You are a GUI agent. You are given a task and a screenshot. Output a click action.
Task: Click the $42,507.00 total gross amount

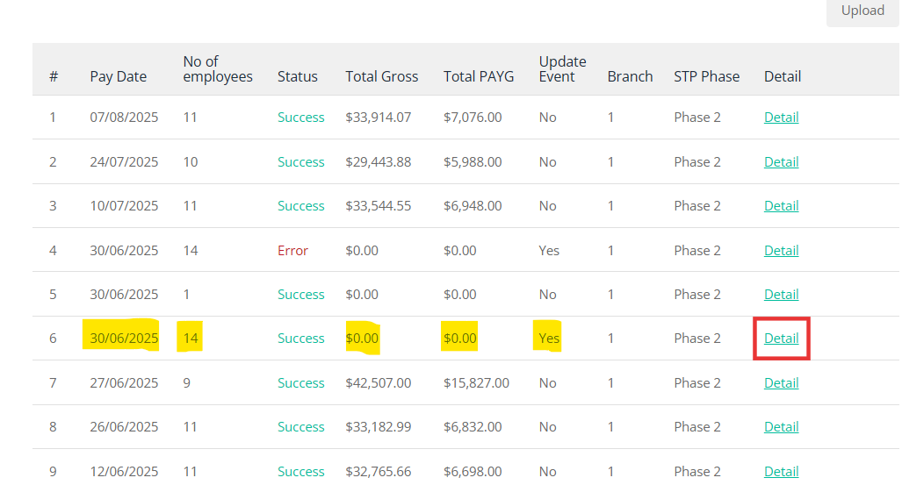coord(378,383)
